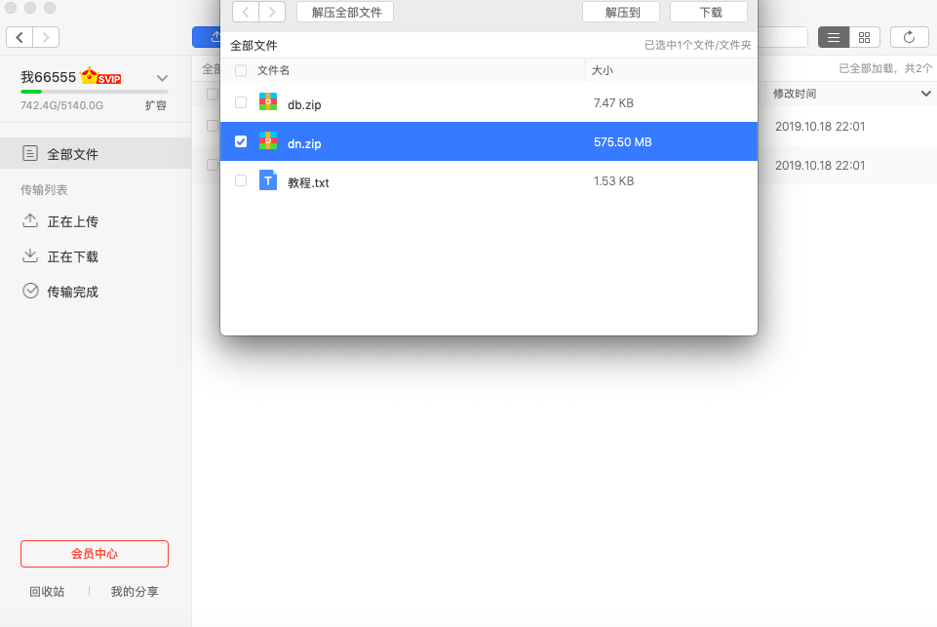
Task: Toggle select-all checkbox beside 文件名
Action: (x=241, y=70)
